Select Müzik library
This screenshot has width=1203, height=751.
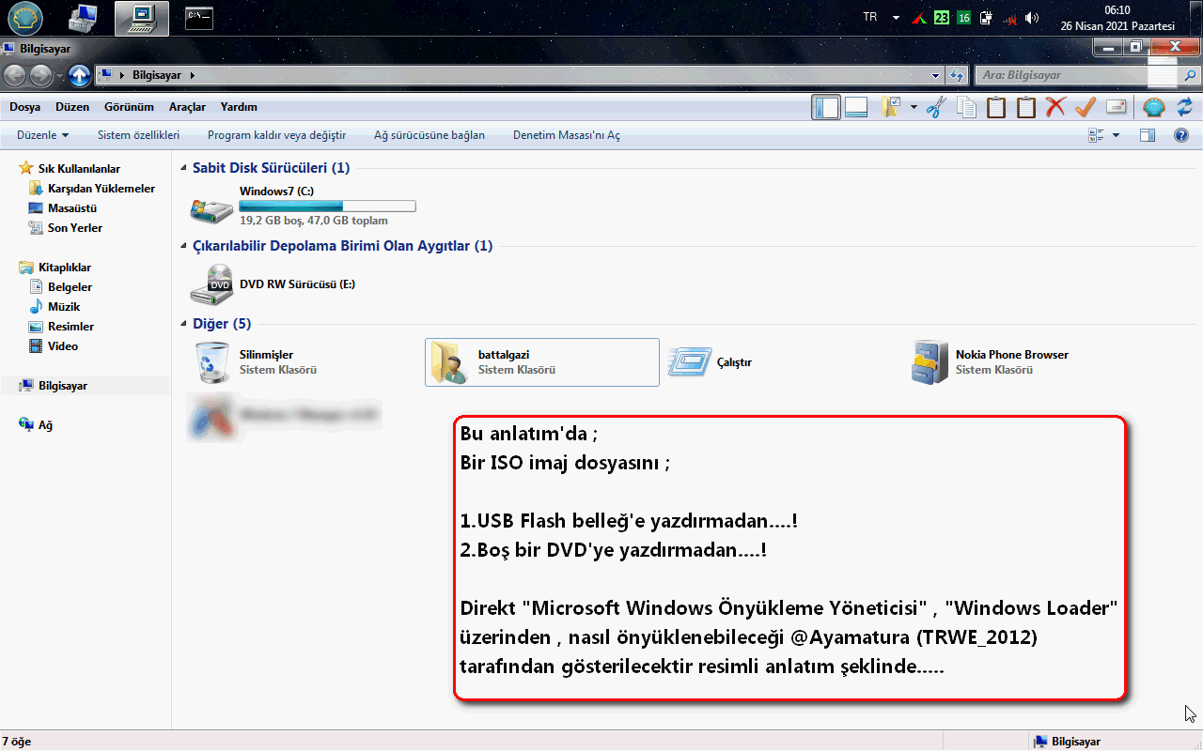click(x=64, y=307)
